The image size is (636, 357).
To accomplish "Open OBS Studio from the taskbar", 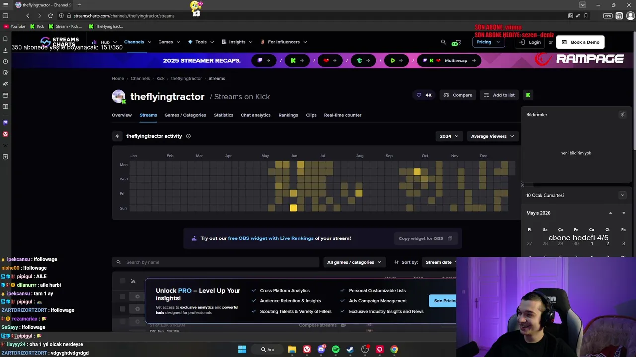I will 365,349.
